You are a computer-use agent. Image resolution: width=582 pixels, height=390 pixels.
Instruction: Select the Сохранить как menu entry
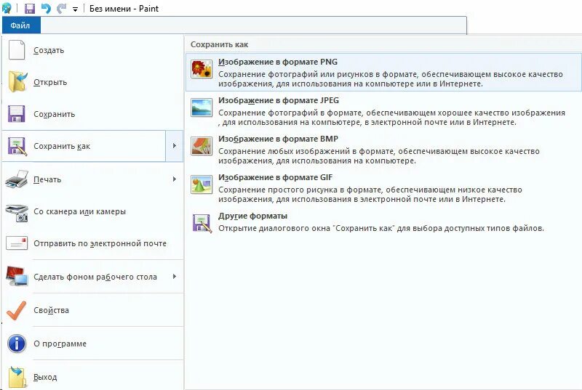(x=84, y=146)
